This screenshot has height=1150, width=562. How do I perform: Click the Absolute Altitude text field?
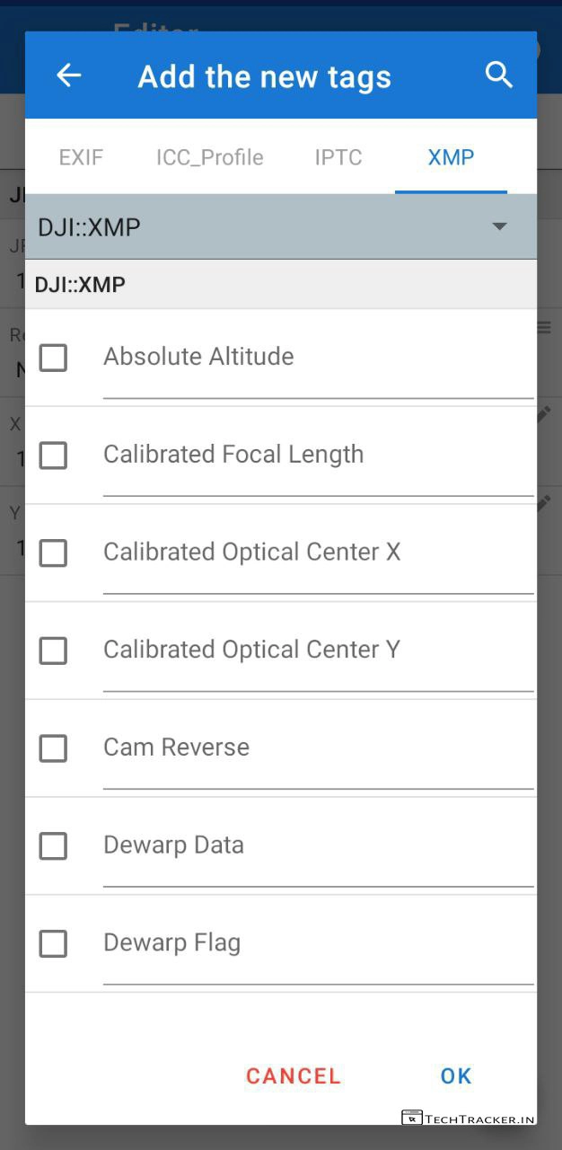318,358
